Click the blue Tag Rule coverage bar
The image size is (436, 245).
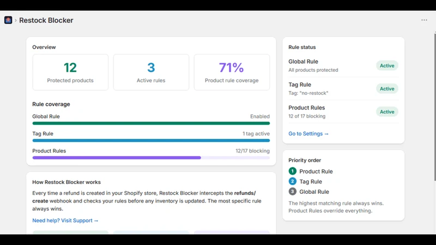point(151,140)
